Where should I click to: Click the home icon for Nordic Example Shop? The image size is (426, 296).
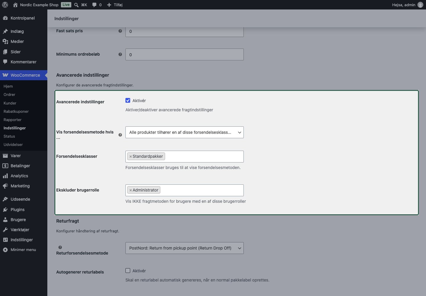coord(15,5)
